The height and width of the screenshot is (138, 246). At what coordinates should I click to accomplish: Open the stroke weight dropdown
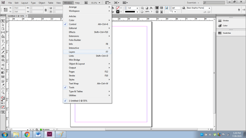pyautogui.click(x=137, y=8)
